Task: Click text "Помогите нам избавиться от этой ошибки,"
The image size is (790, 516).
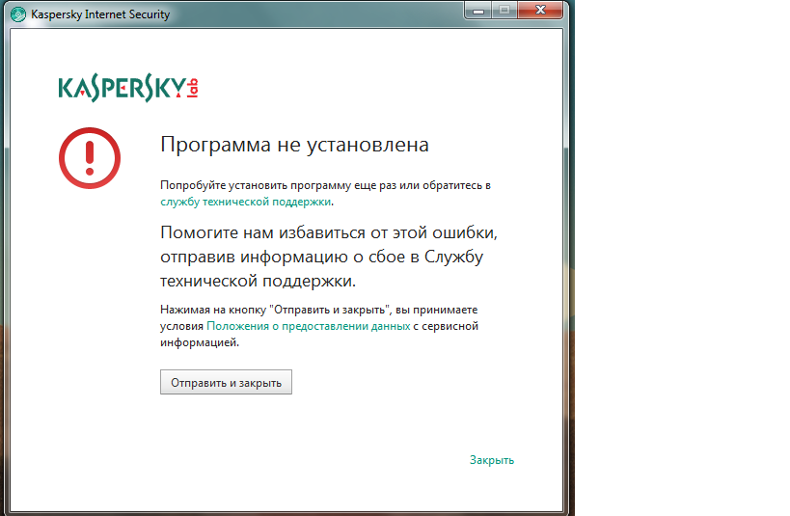Action: point(329,232)
